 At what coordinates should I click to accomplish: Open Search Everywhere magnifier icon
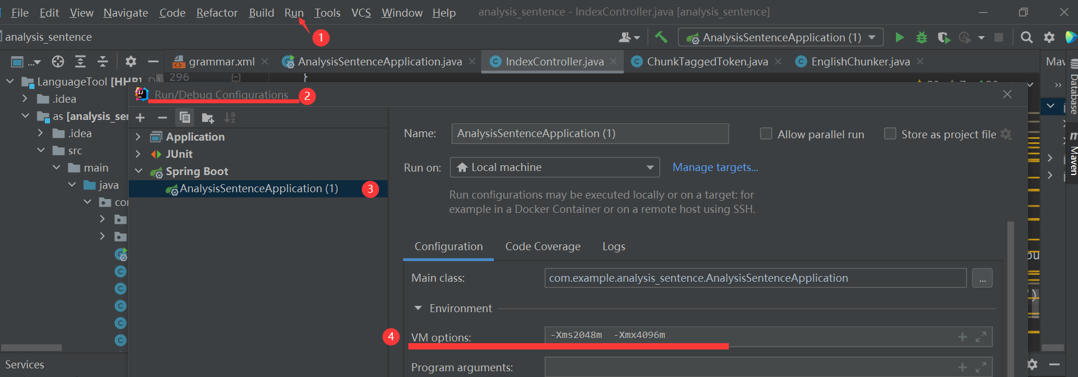coord(1027,38)
